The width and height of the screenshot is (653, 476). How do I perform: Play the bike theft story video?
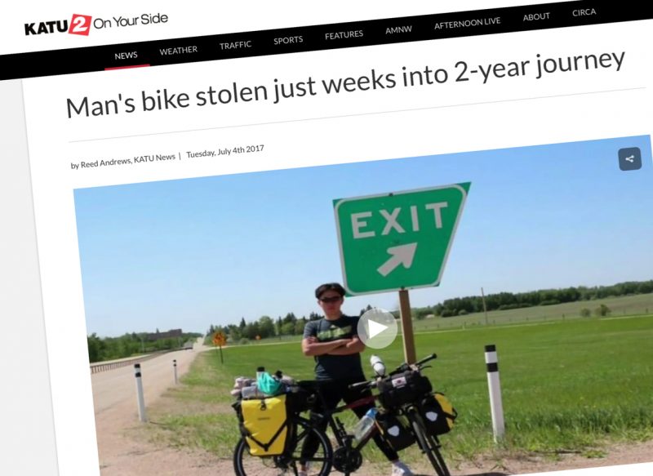[377, 328]
